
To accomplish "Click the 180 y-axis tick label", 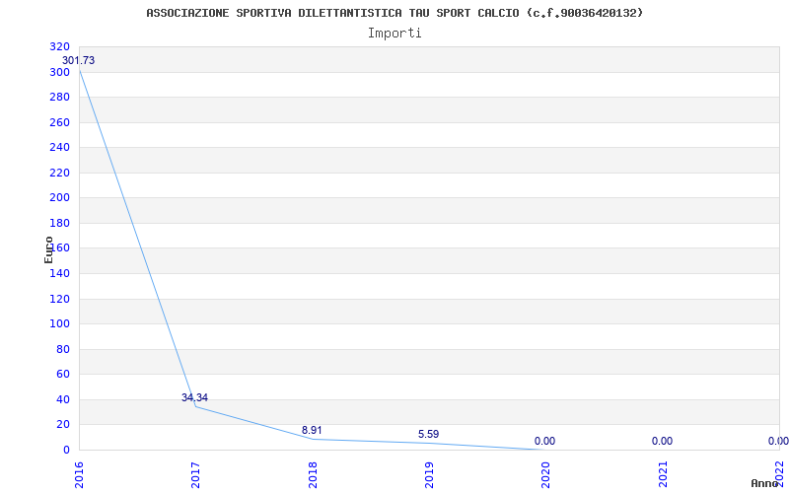I will pos(59,223).
